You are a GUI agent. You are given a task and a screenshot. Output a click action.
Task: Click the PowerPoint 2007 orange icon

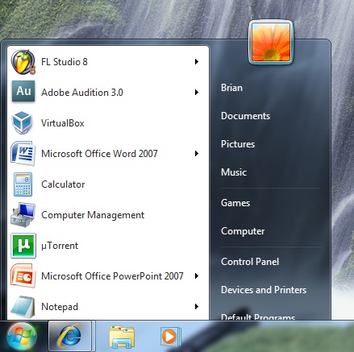click(x=23, y=275)
